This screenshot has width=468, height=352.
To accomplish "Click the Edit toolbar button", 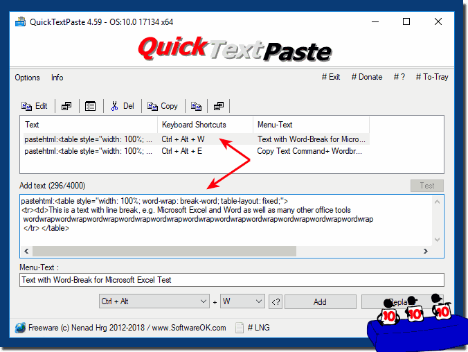I will click(34, 106).
